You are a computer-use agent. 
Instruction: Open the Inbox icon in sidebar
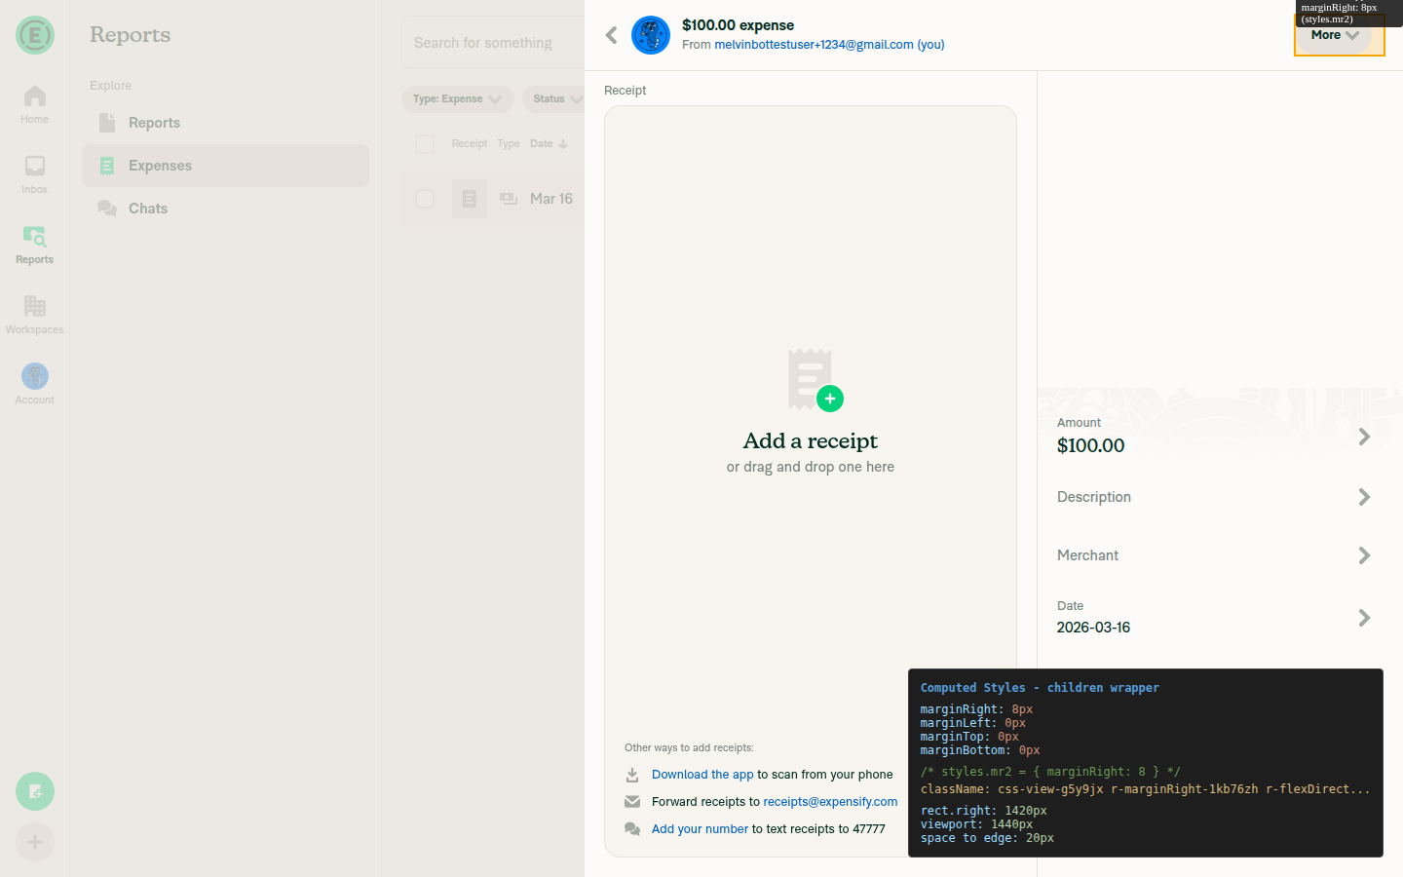click(35, 174)
